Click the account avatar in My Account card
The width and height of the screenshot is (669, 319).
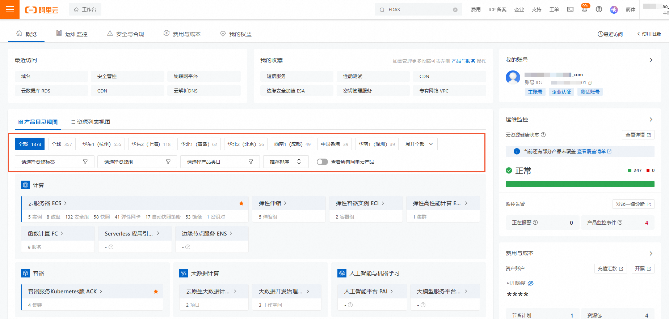[x=513, y=77]
